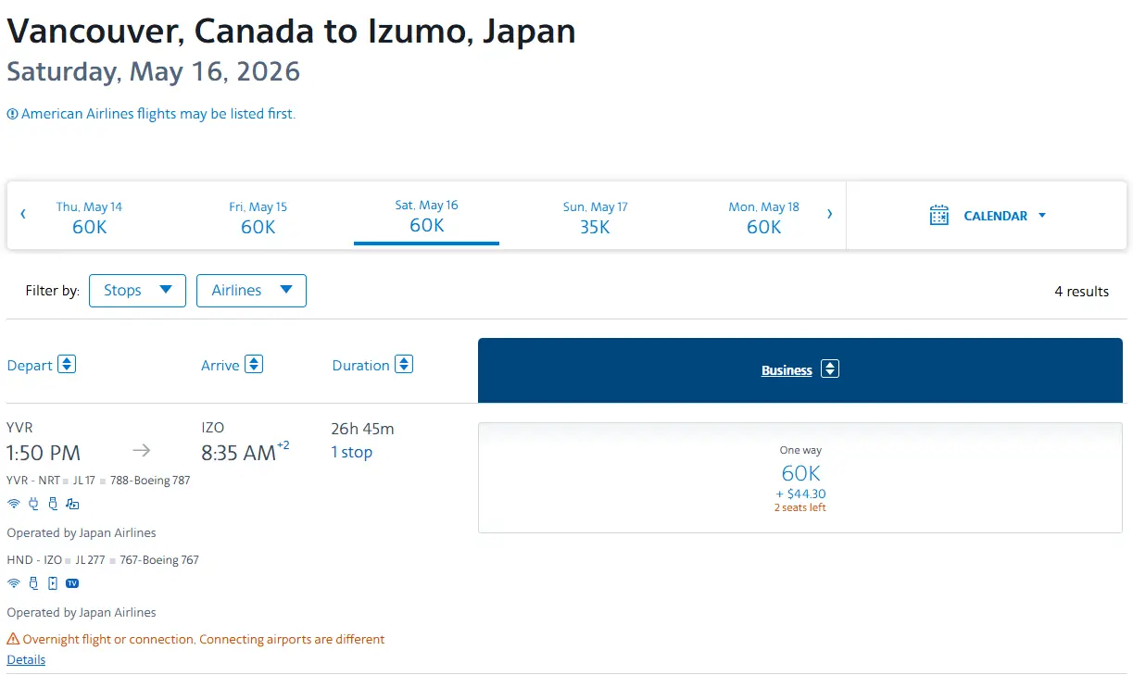
Task: Click the Wi-Fi icon for the YVR-NRT flight
Action: (13, 504)
